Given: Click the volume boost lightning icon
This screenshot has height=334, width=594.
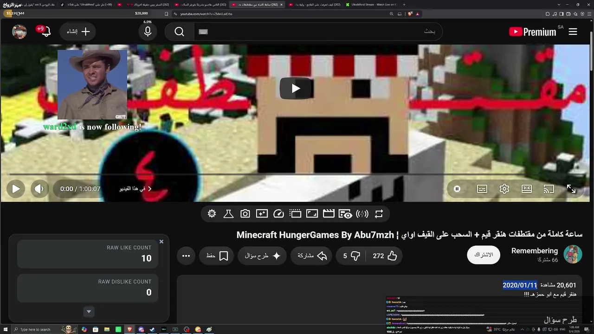Looking at the screenshot, I should click(362, 214).
